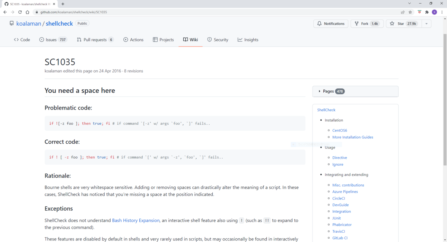Open the DevGuide link
Screen dimensions: 447x242
[x=340, y=205]
